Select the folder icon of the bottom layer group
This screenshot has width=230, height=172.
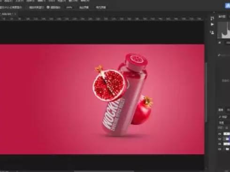coord(227,149)
